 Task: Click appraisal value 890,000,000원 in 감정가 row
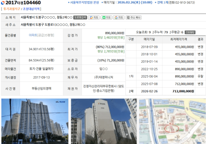pos(115,33)
